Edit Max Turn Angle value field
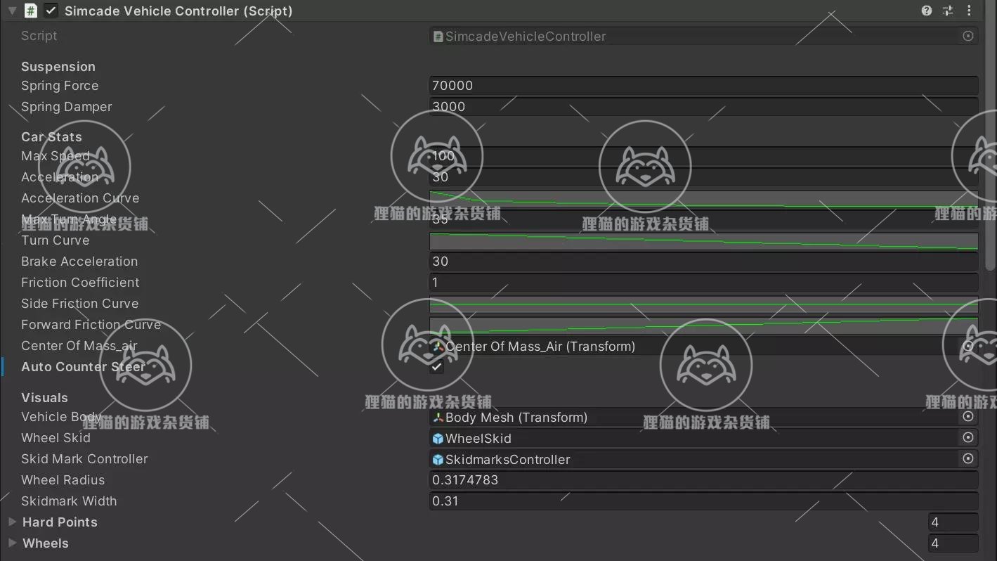Viewport: 997px width, 561px height. 703,219
